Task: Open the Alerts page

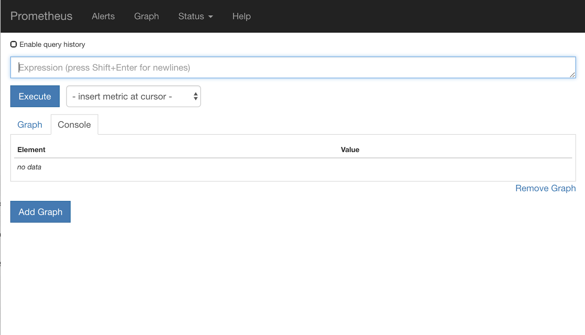Action: (x=103, y=16)
